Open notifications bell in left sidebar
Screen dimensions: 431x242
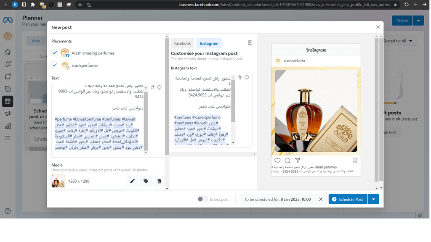pos(8,64)
